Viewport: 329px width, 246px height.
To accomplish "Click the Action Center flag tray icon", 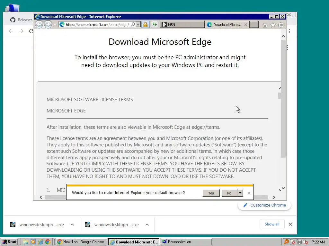I will point(292,242).
